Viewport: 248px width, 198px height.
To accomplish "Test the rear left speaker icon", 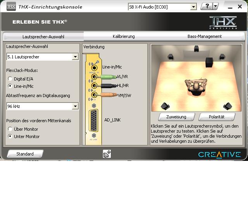I will pos(165,106).
